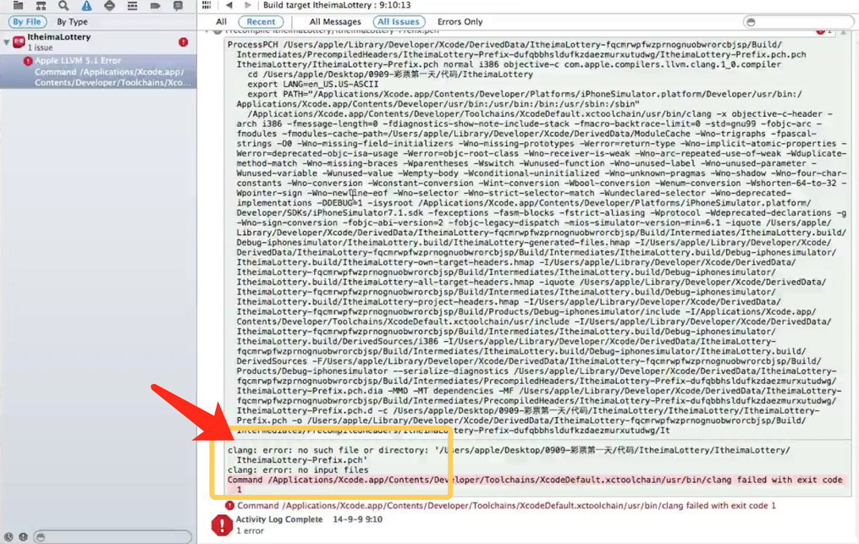Open Build target ItheimaLottery in jump bar
This screenshot has height=544, width=859.
pos(336,5)
